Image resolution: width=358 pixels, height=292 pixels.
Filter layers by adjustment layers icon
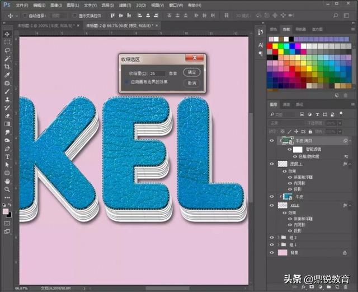pyautogui.click(x=309, y=114)
